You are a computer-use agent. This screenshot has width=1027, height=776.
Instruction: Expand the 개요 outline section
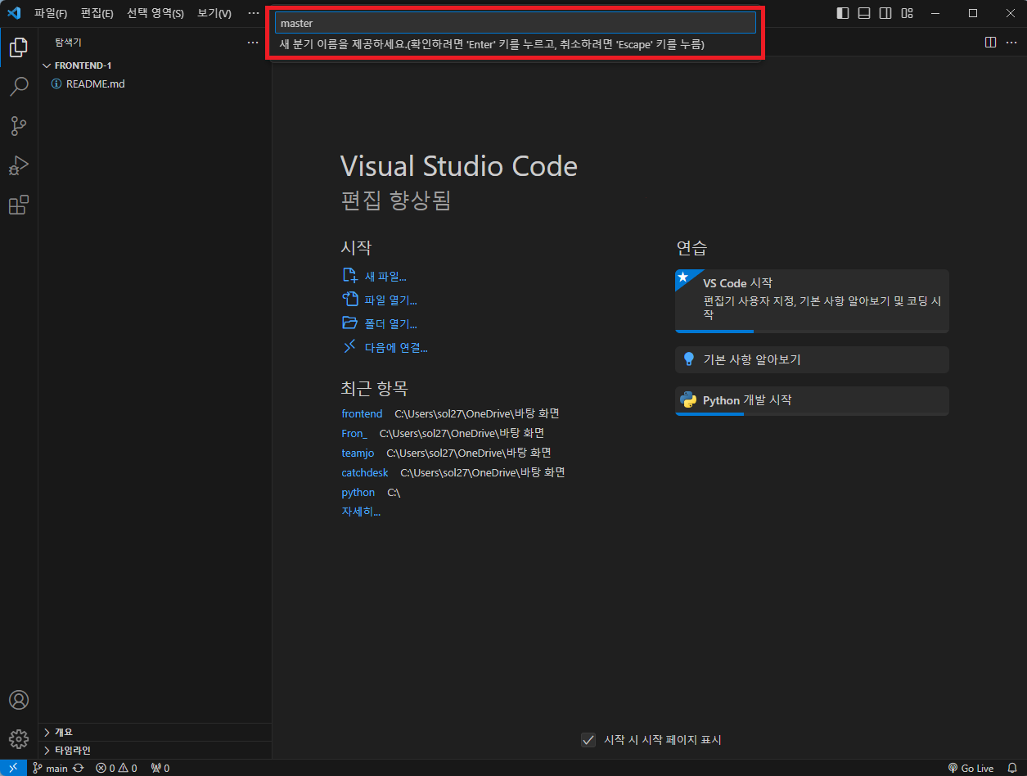[x=155, y=732]
